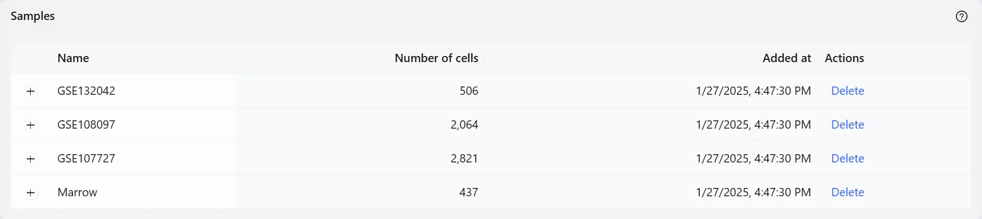
Task: Expand the GSE107727 sample row
Action: click(31, 159)
